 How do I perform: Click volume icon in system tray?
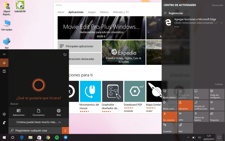pos(199,138)
